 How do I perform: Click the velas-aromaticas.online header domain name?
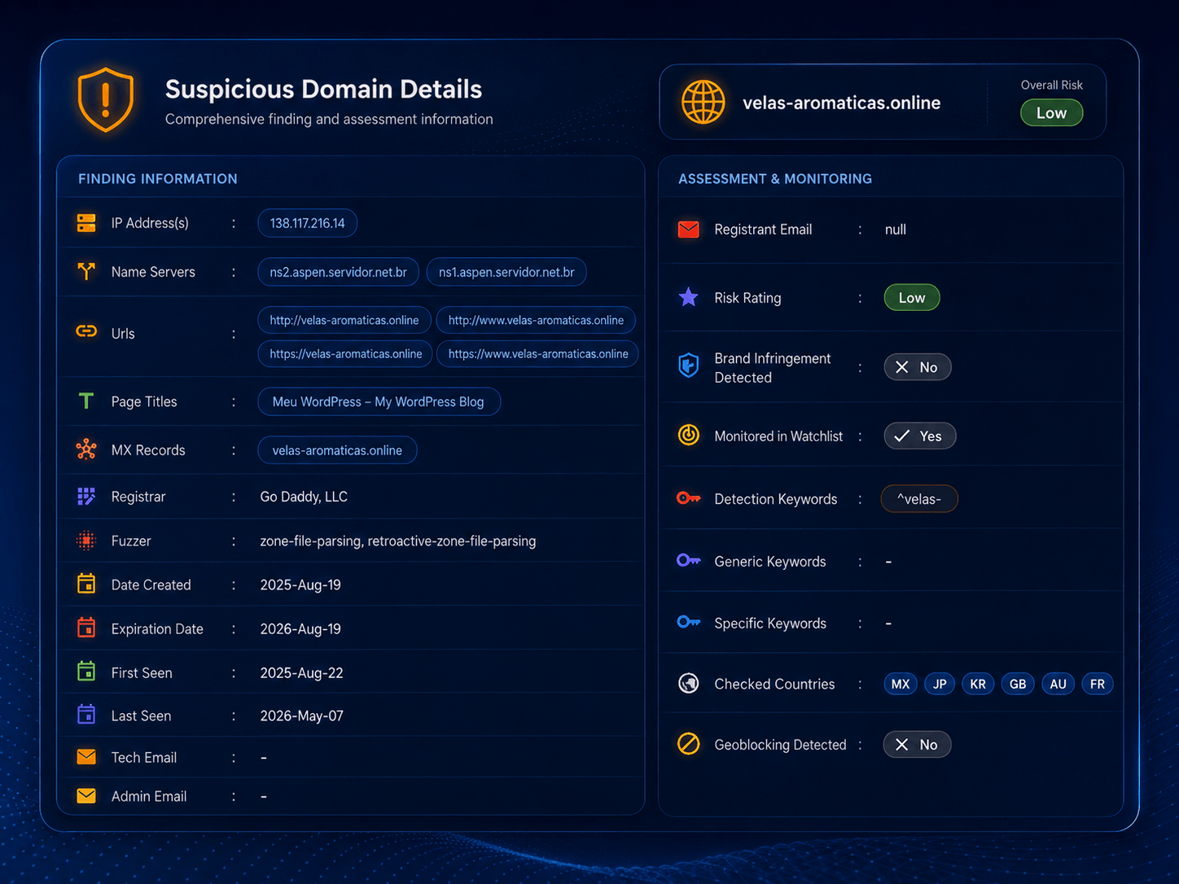tap(841, 103)
